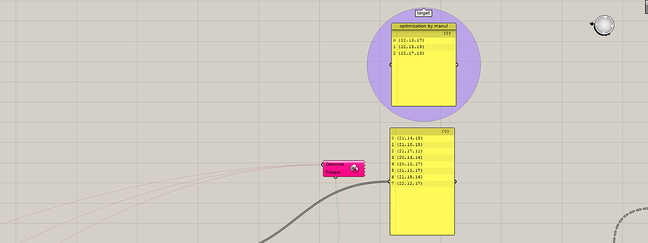
Task: Click the Genome input grip circle
Action: click(322, 165)
